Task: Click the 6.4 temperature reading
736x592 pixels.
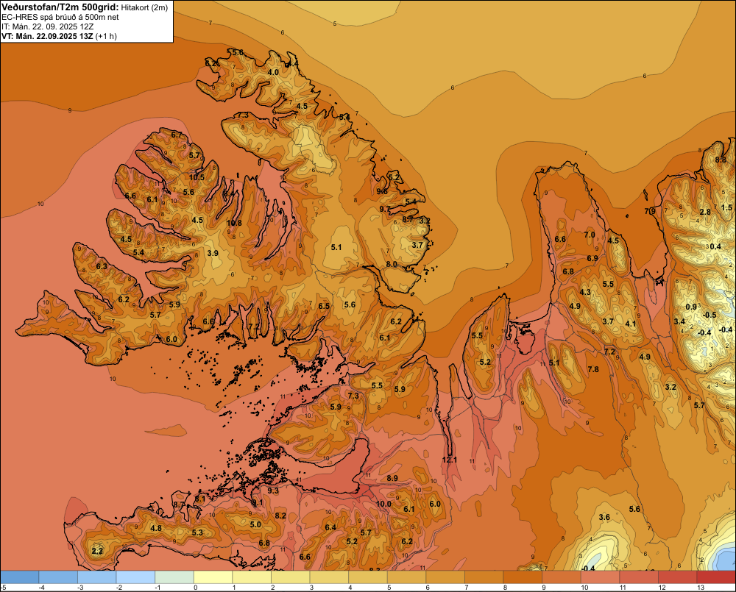Action: point(330,528)
